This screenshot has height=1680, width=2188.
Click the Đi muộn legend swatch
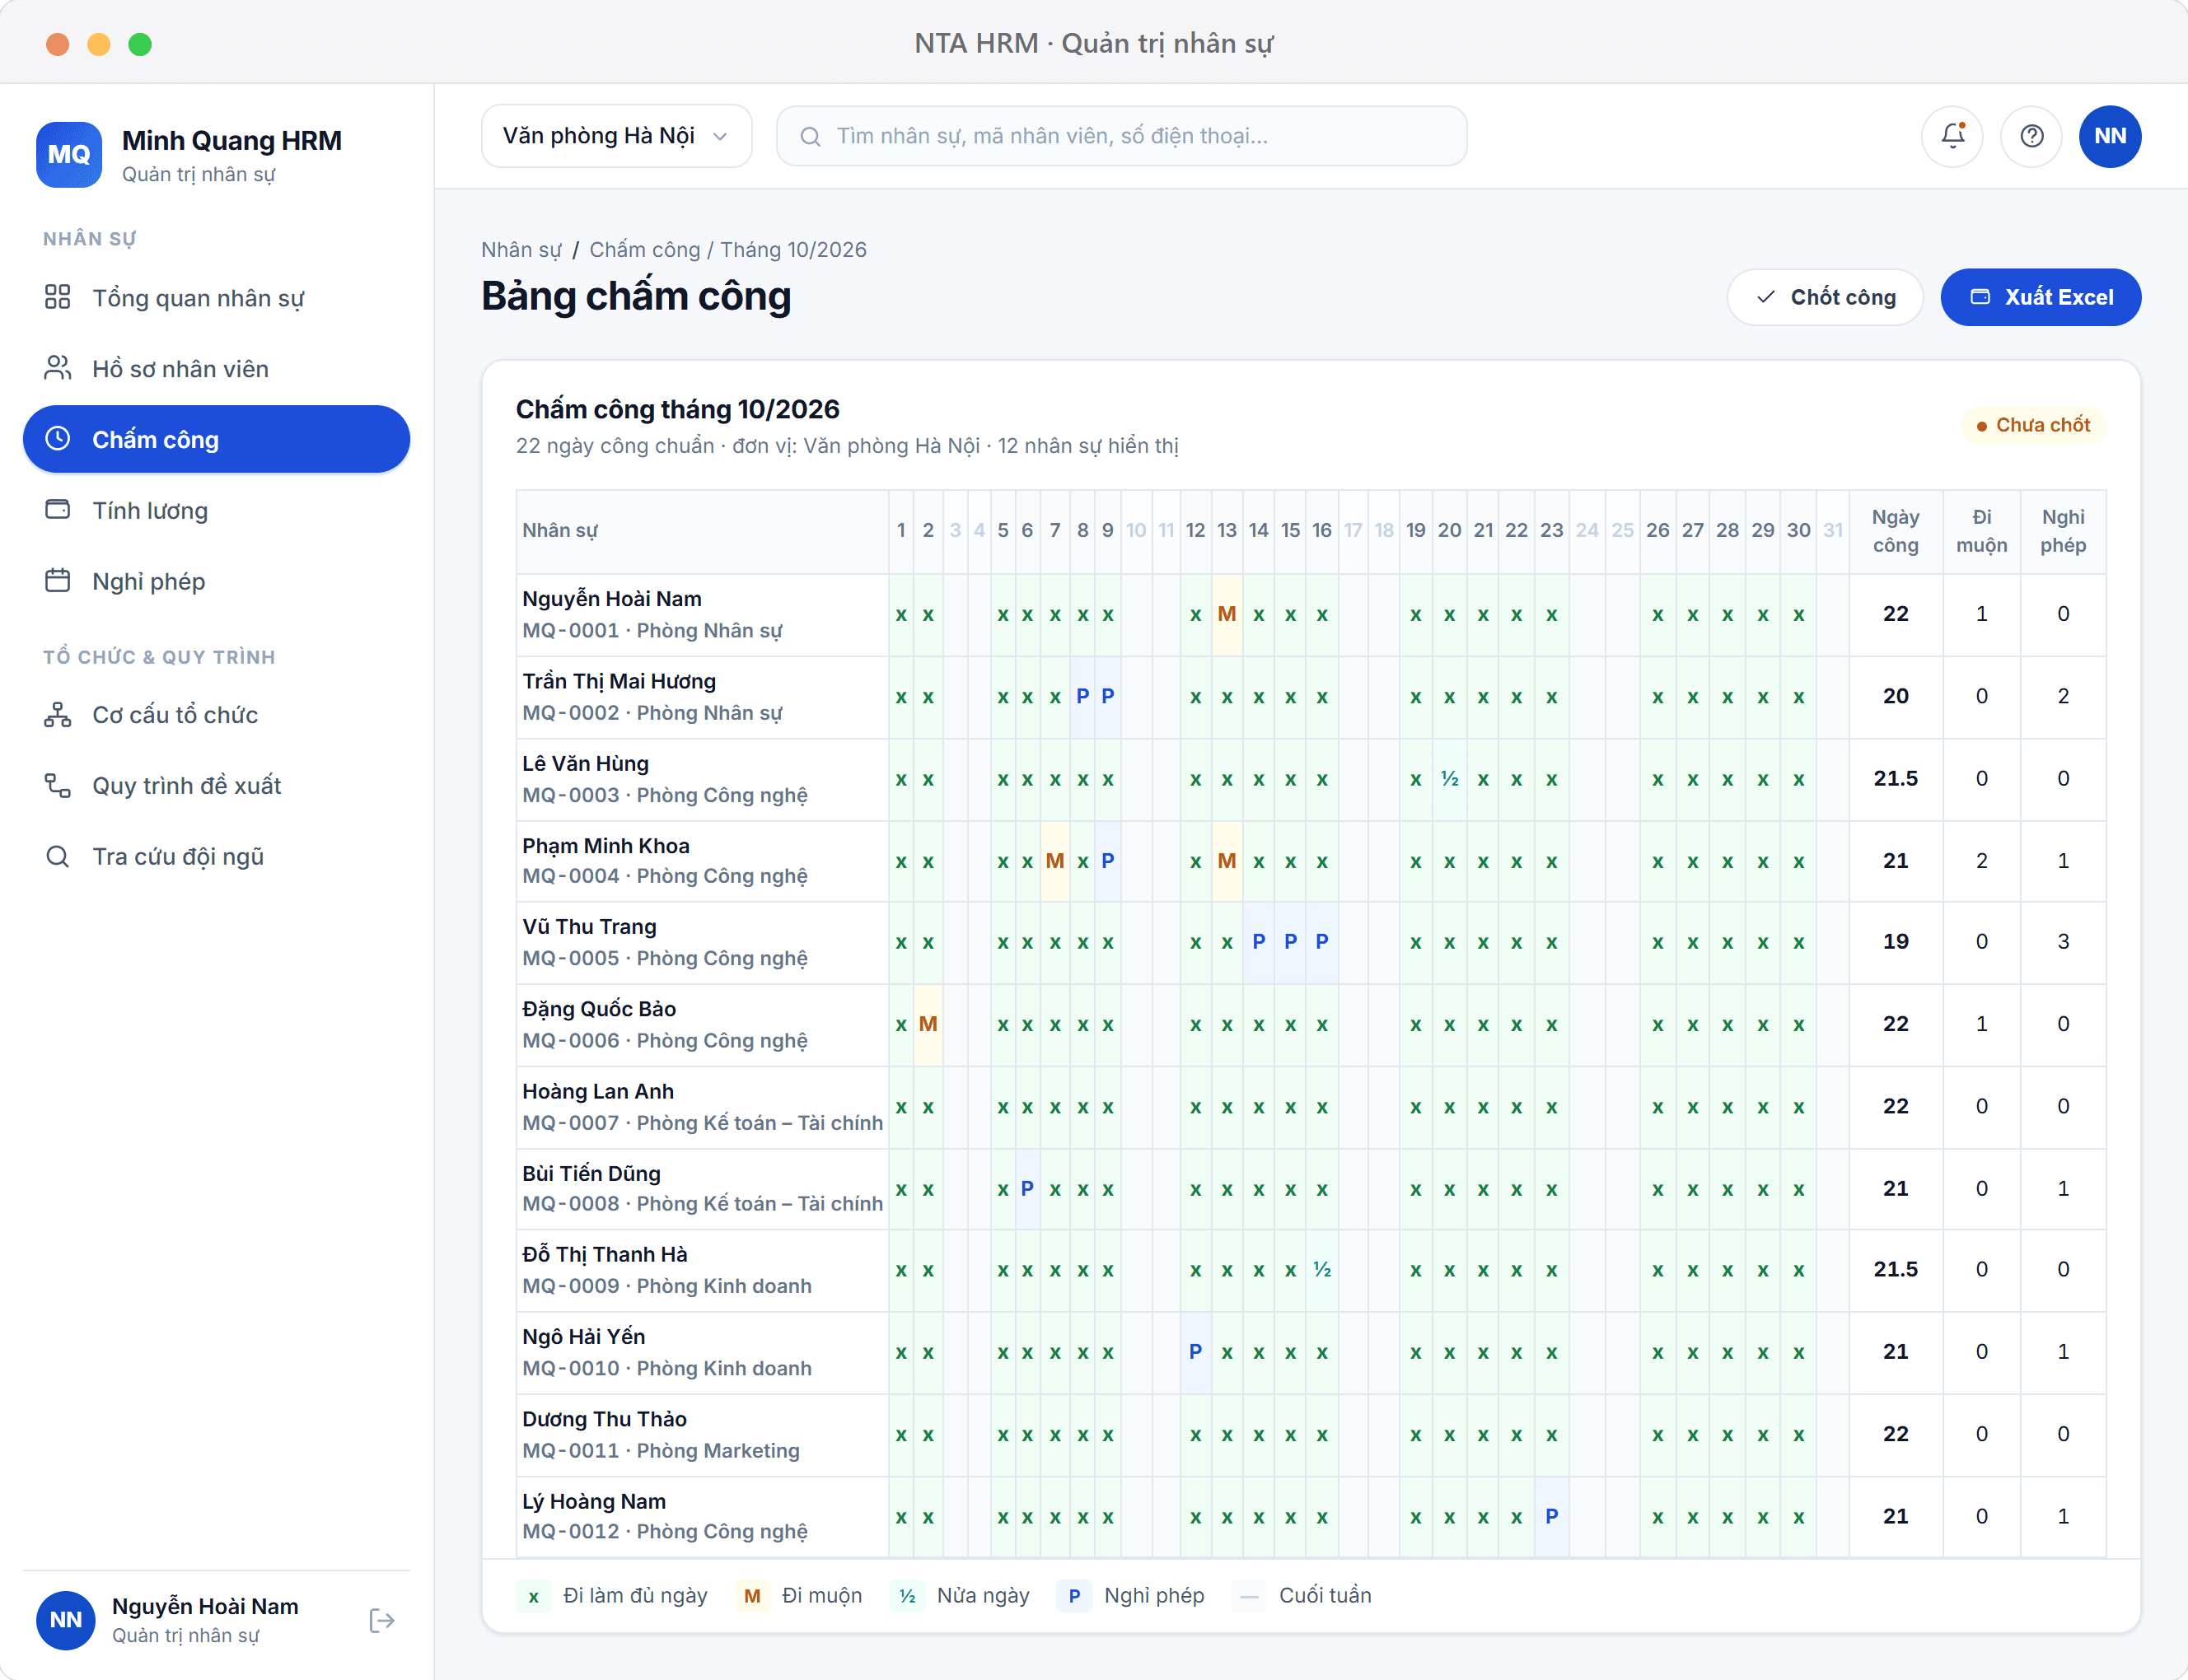coord(751,1596)
